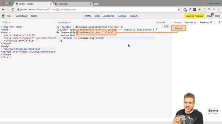Screen dimensions: 222x124
Task: Click the <title>JS Bin</title> line
Action: [19, 41]
